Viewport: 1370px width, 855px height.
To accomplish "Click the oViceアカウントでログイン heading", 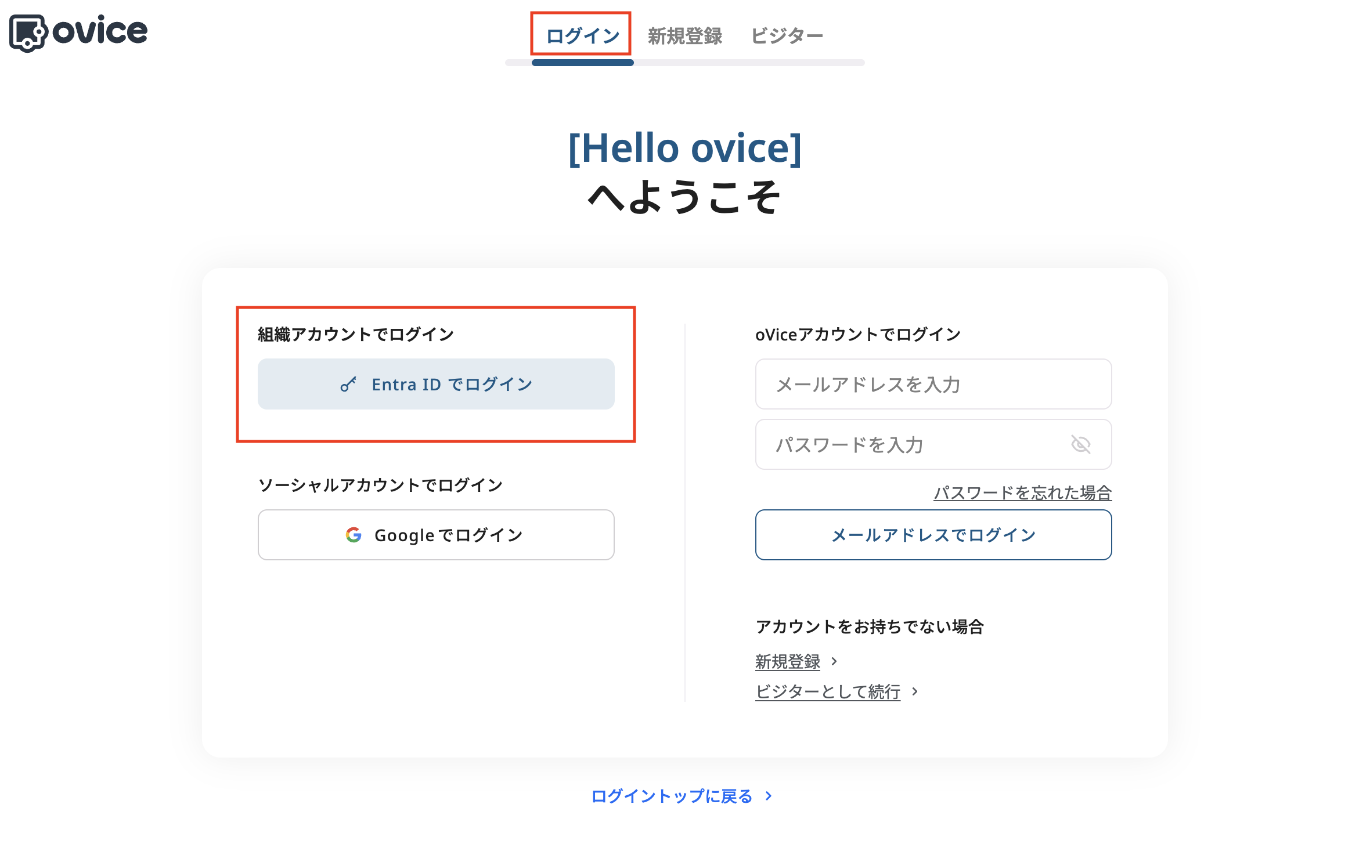I will (x=858, y=334).
